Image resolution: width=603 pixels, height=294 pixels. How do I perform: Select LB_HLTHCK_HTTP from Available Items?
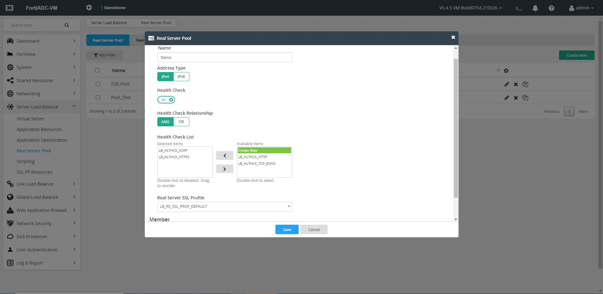pyautogui.click(x=253, y=157)
